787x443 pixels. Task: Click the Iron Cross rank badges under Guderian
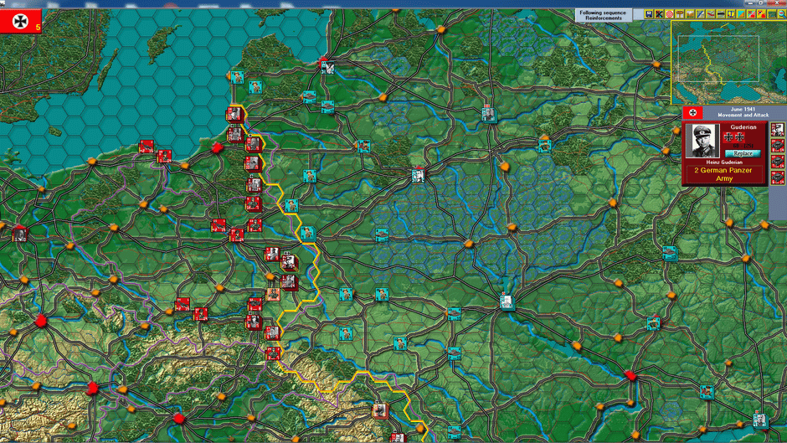click(x=733, y=137)
